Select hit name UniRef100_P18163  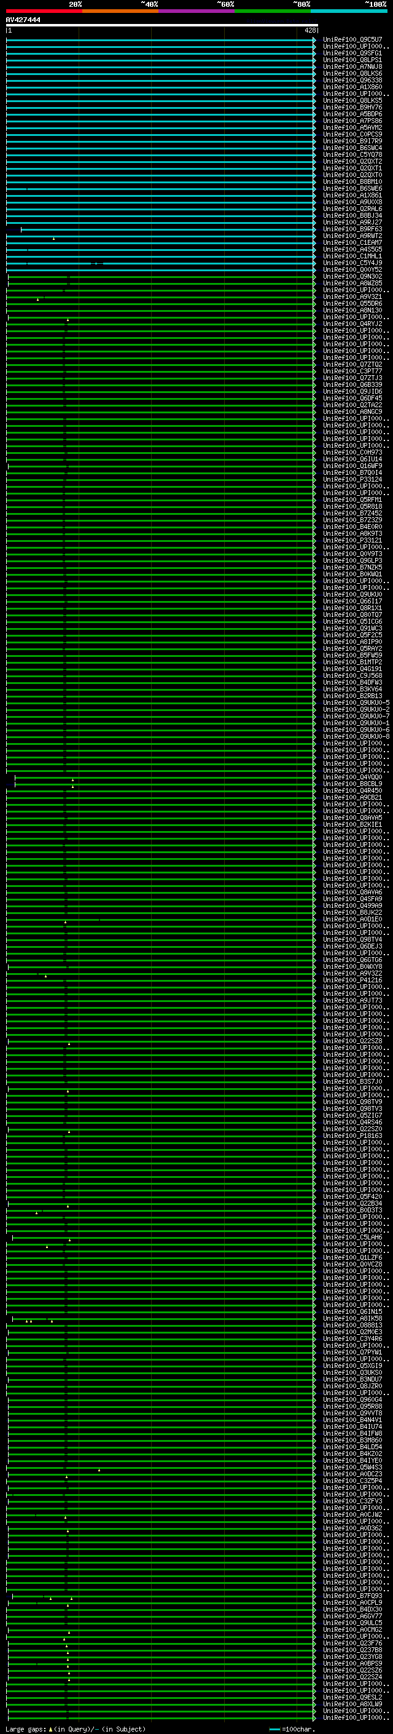352,1135
